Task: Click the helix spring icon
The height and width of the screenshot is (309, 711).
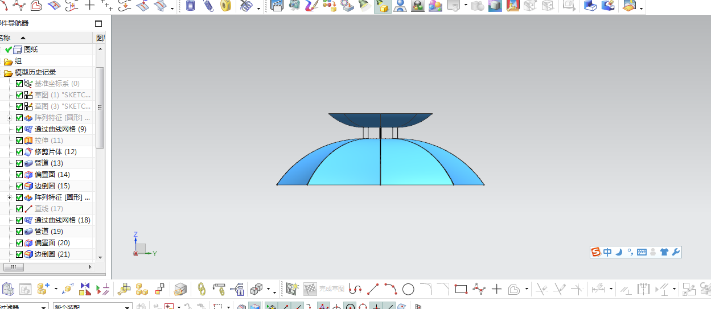Action: [208, 6]
